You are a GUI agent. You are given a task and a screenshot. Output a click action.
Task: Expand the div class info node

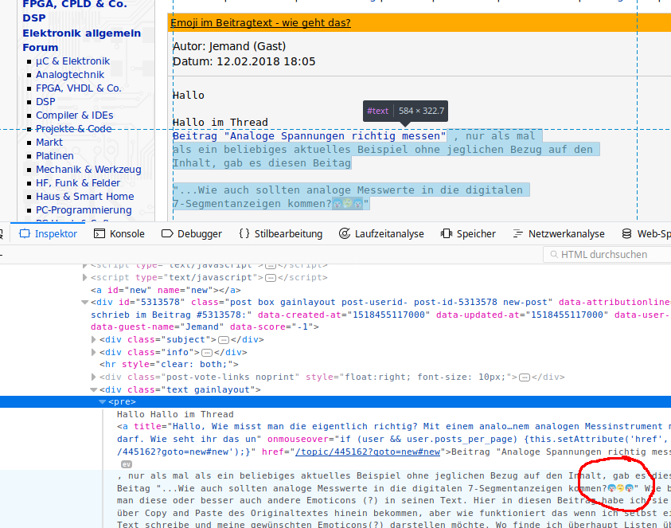[x=94, y=353]
